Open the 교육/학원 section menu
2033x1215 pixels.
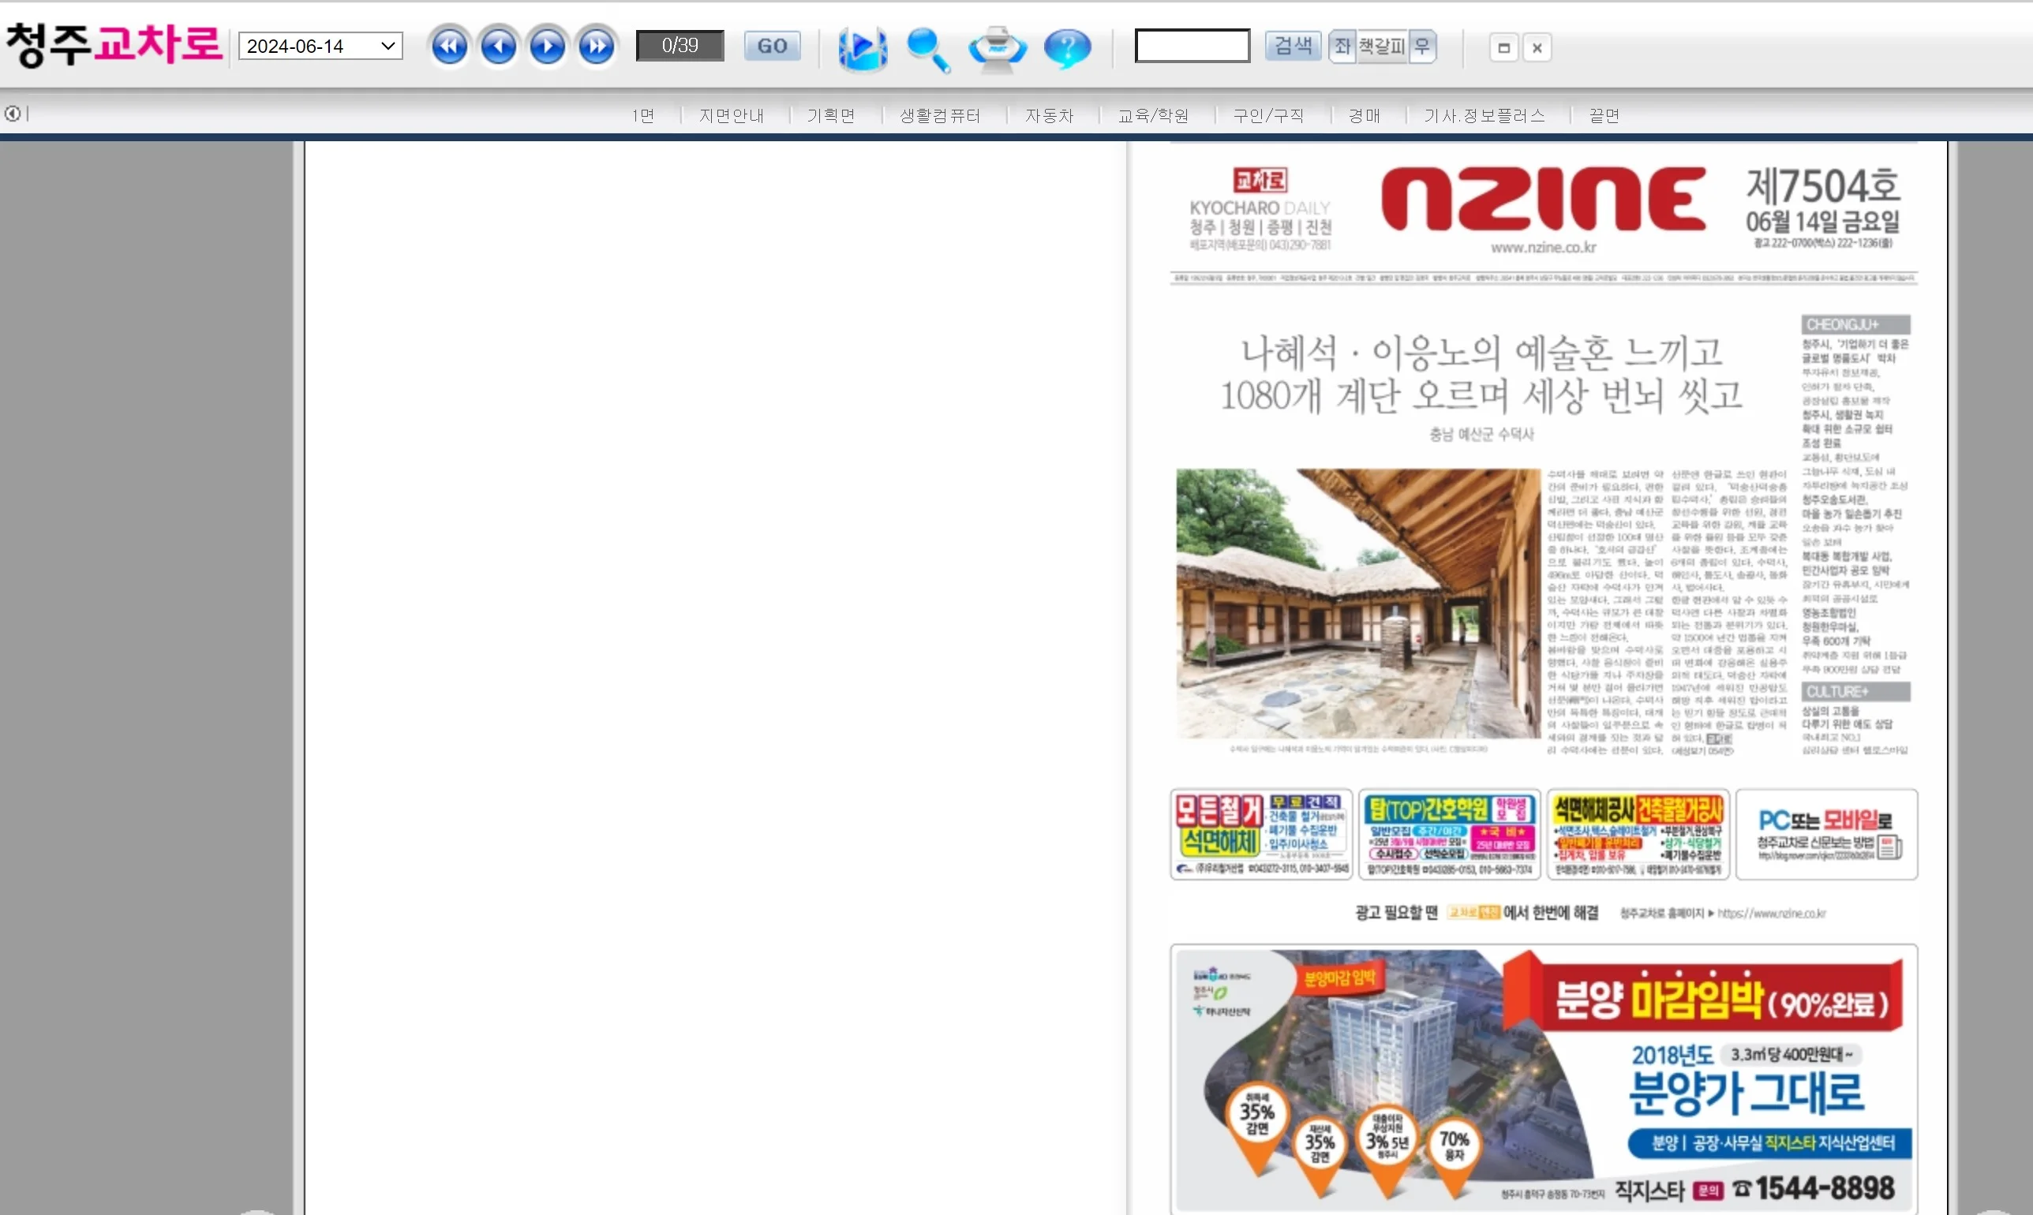click(x=1153, y=115)
